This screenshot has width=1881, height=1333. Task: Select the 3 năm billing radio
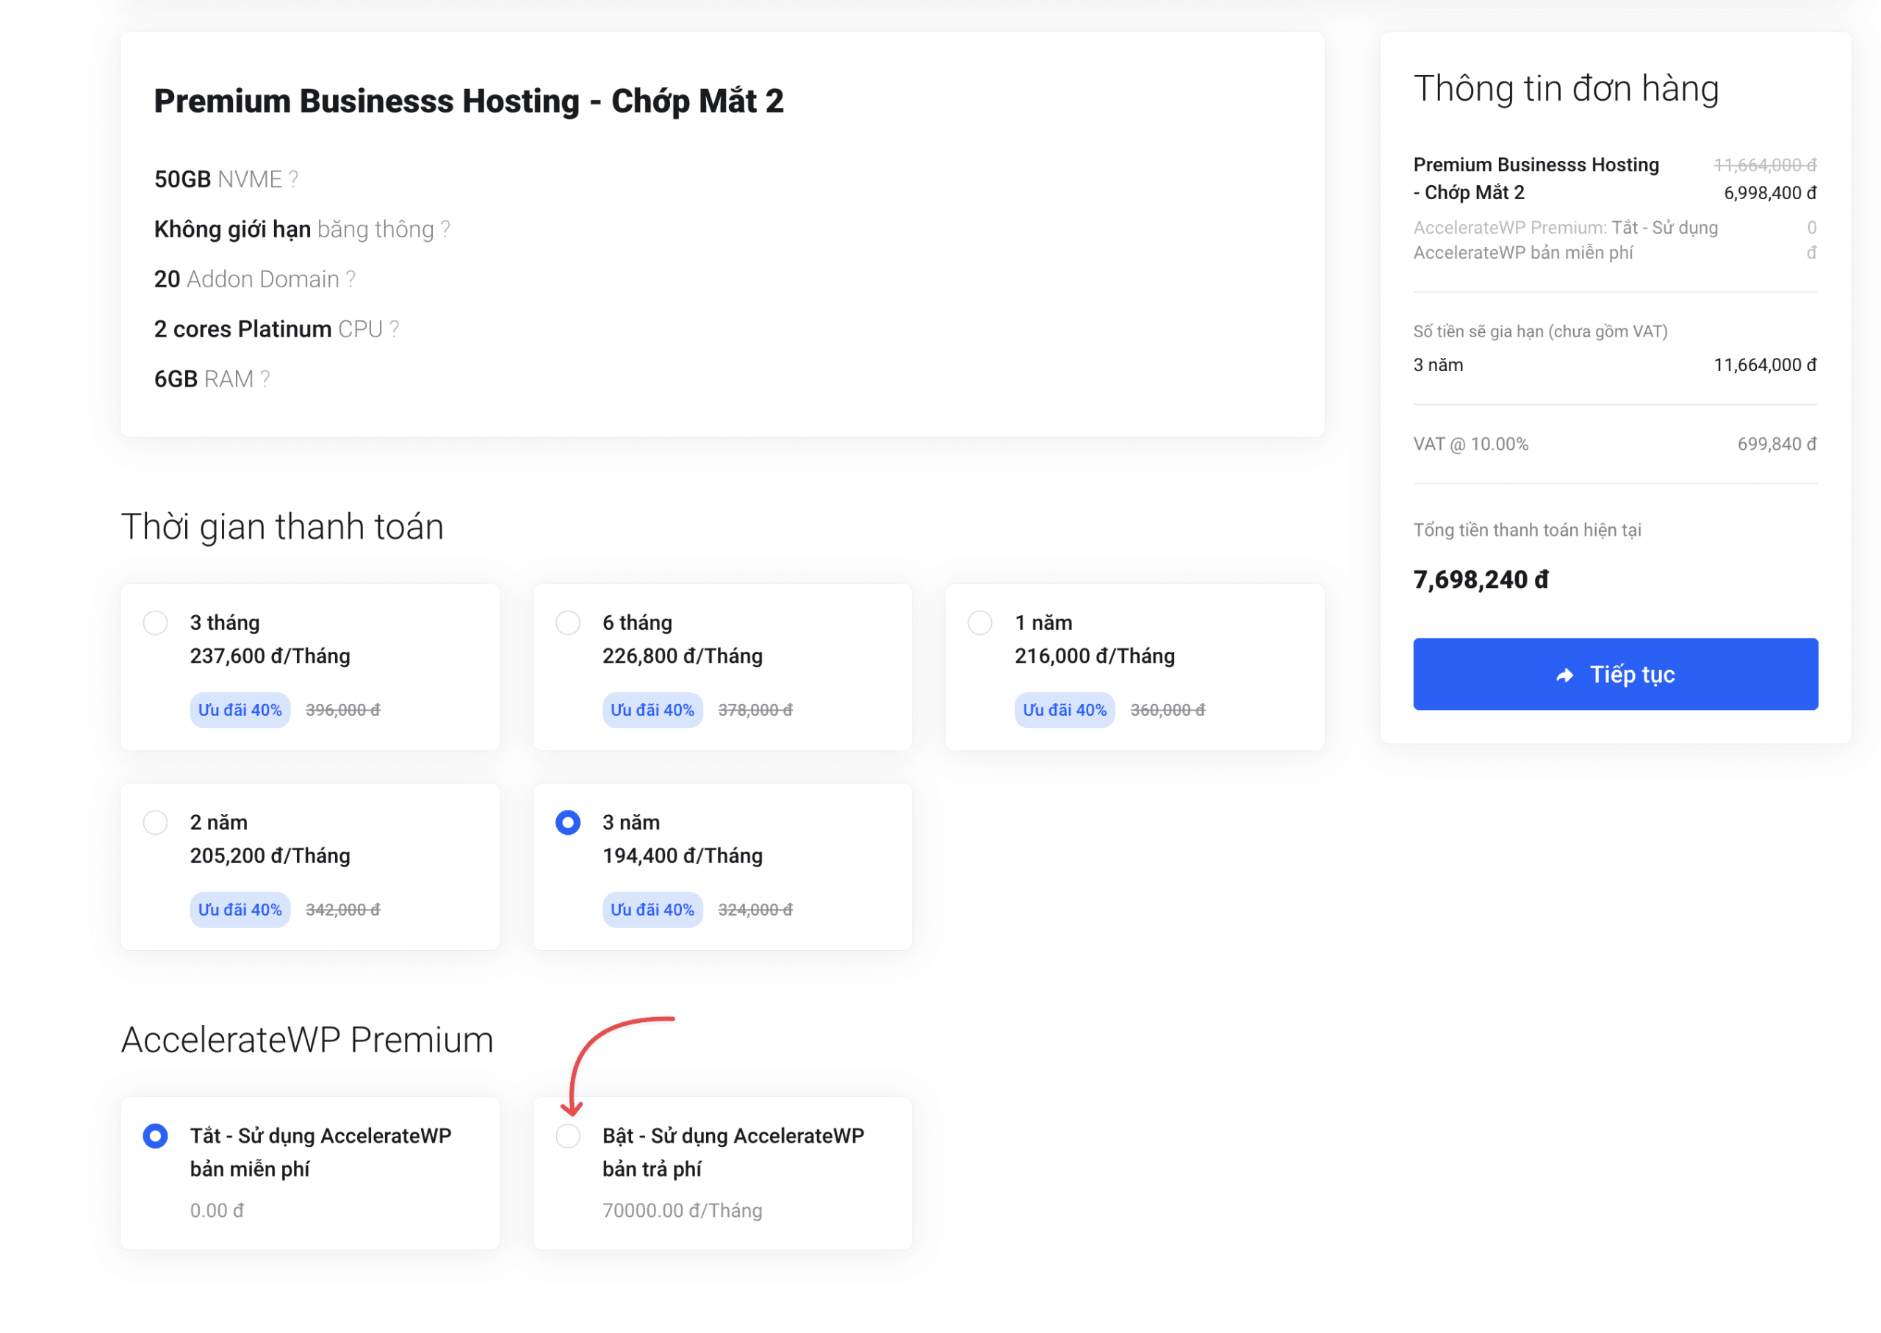[567, 822]
